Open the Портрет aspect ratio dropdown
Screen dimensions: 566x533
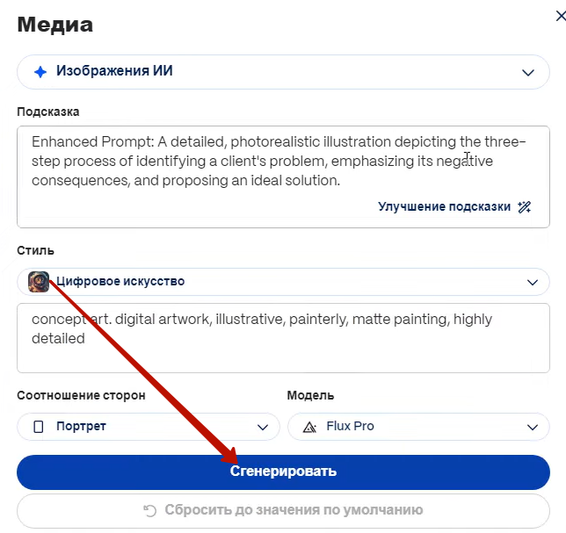point(149,427)
